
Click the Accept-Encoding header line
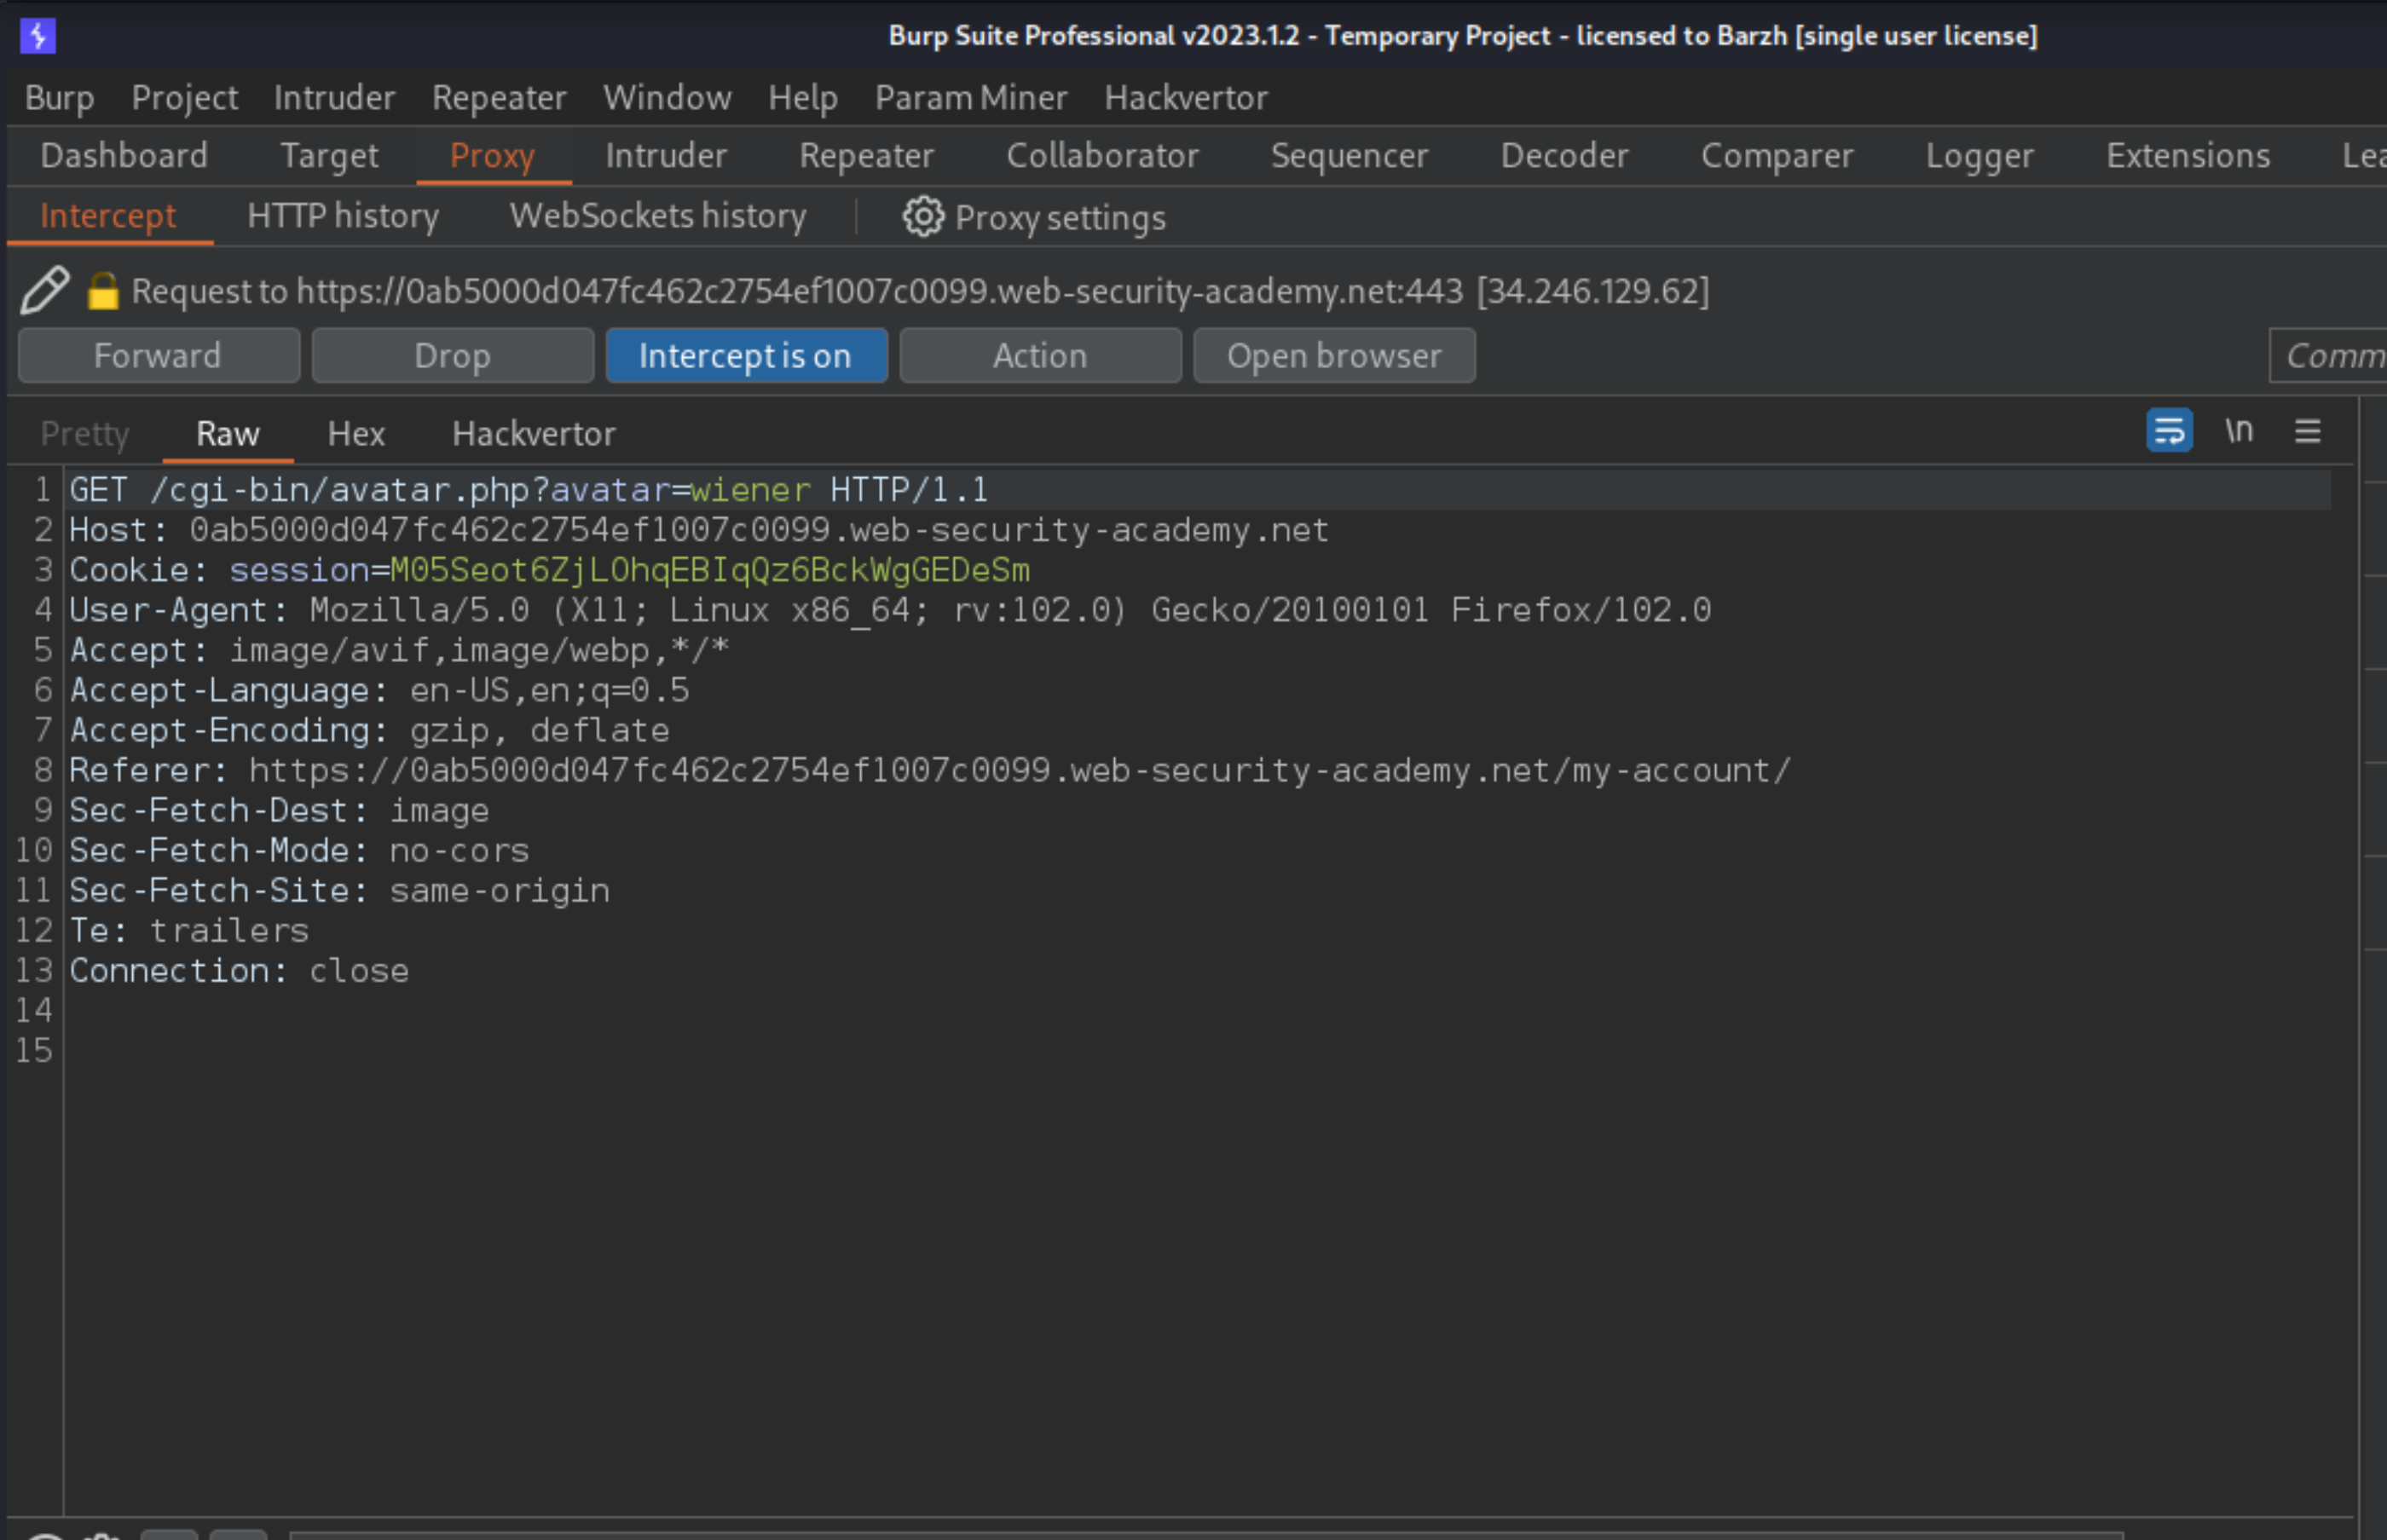[369, 730]
